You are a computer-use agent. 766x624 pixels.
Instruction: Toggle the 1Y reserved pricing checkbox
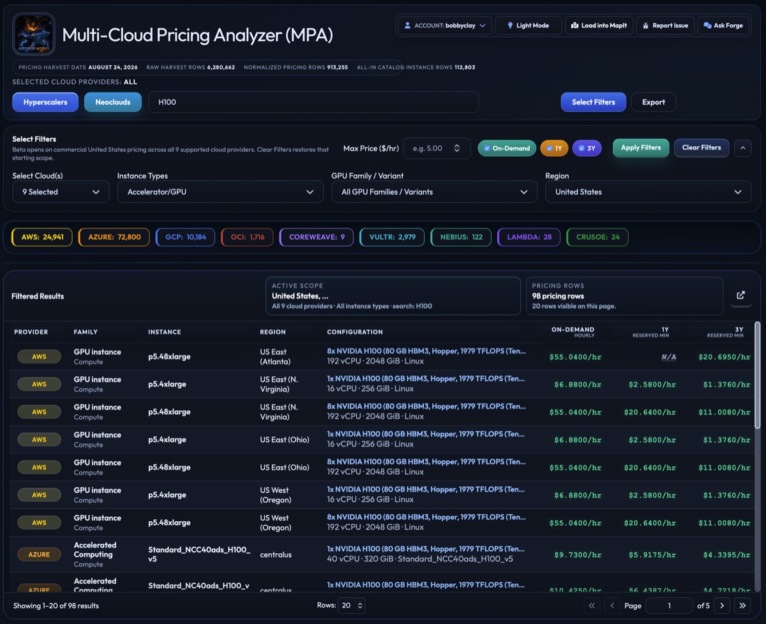click(x=549, y=148)
